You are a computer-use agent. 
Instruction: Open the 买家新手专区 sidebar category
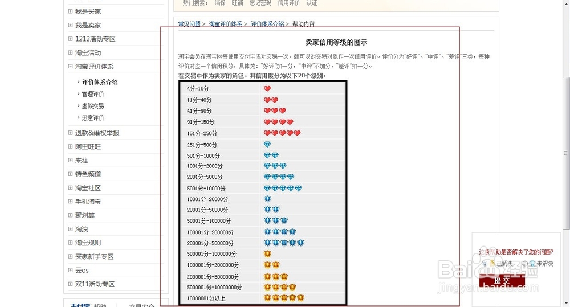(x=95, y=257)
